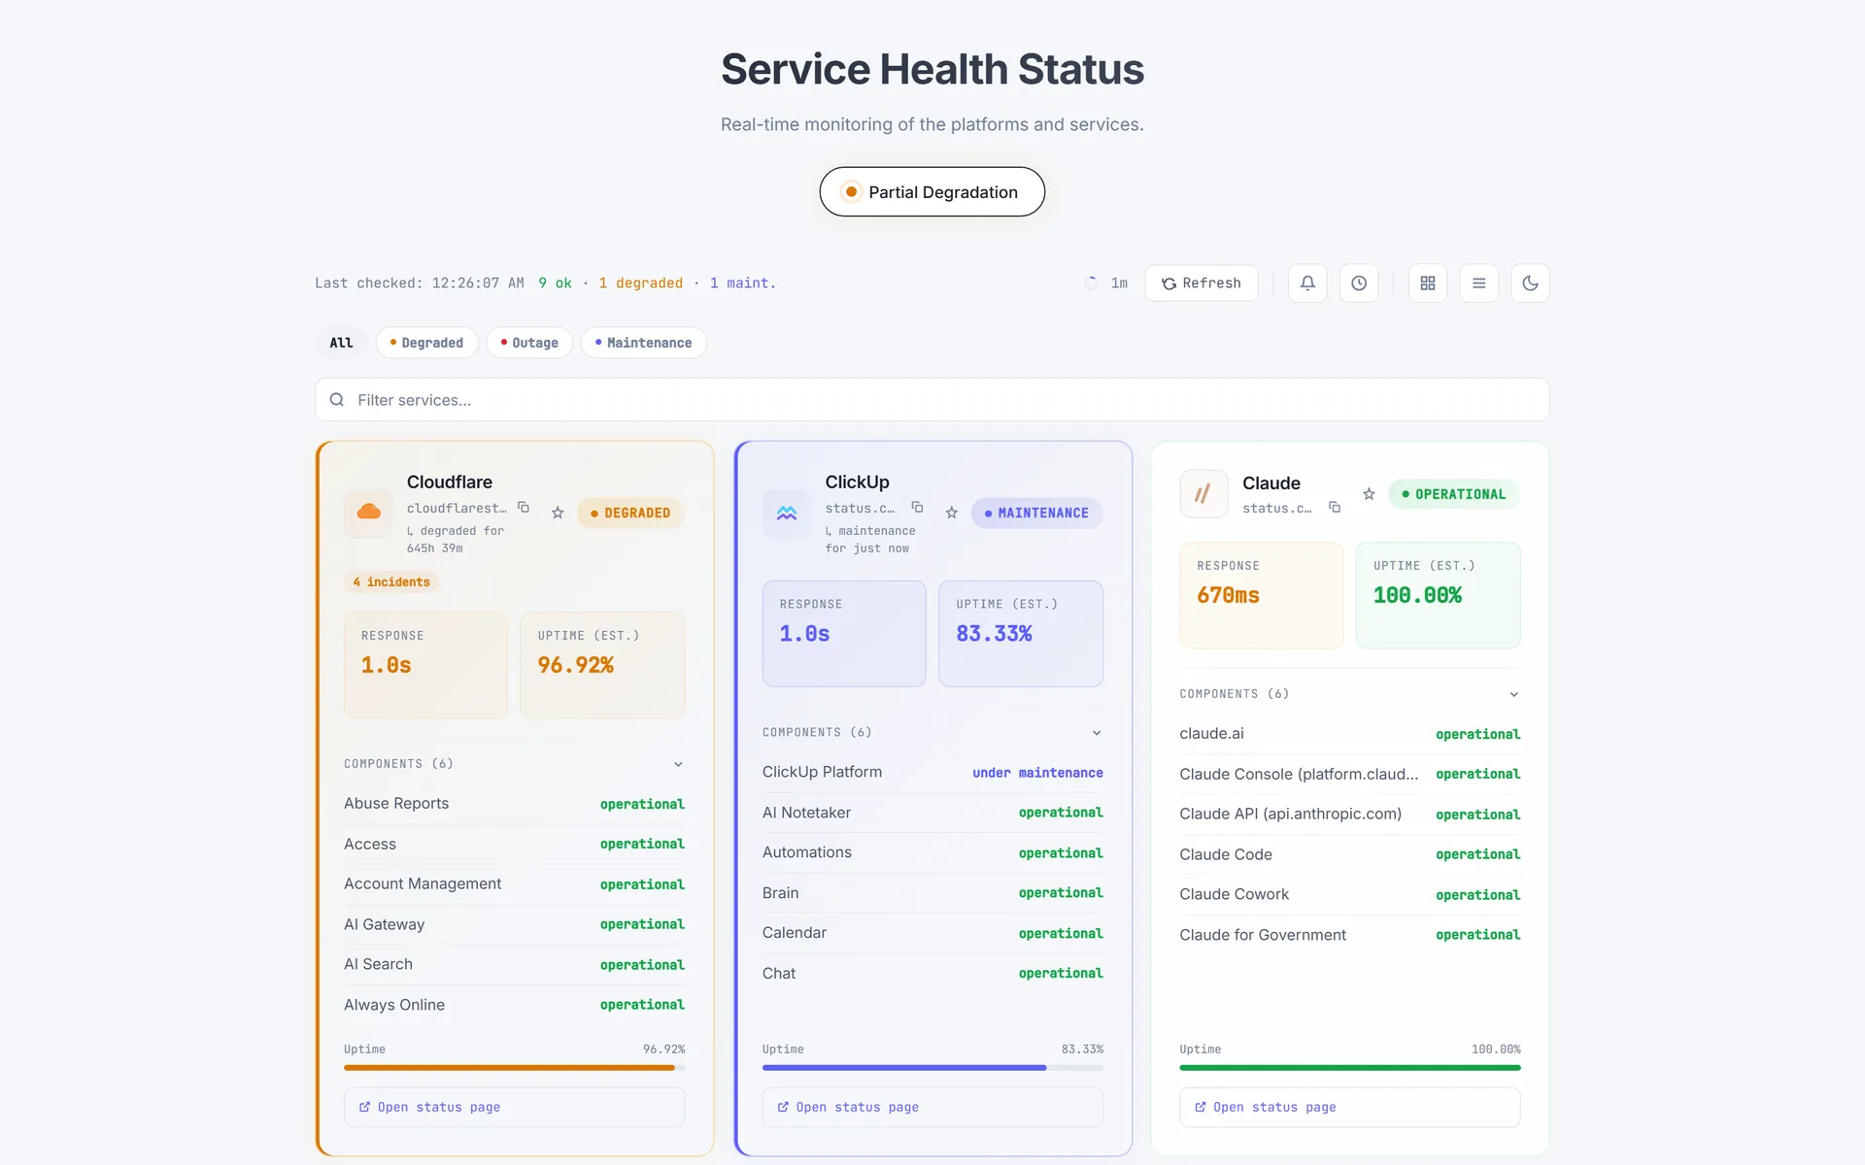The image size is (1865, 1165).
Task: Switch to list view layout
Action: click(1479, 283)
